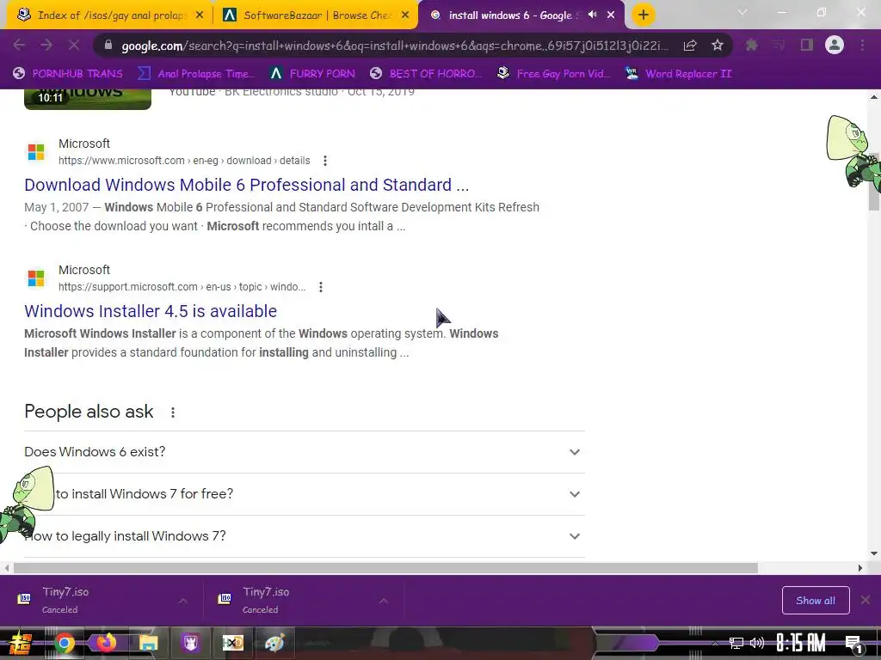Click the vertical scrollbar thumb
Image resolution: width=881 pixels, height=660 pixels.
(874, 182)
